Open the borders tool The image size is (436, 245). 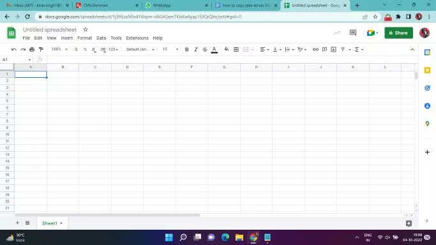[x=236, y=49]
